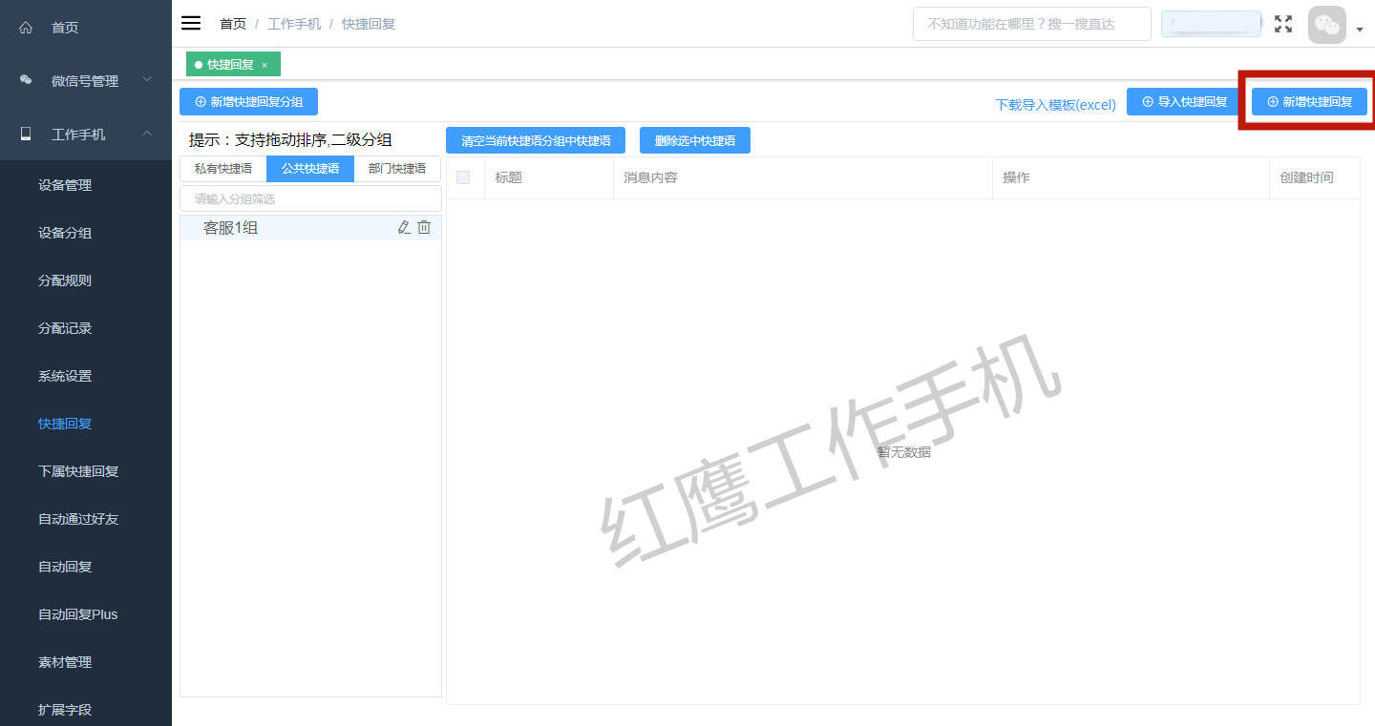The image size is (1375, 726).
Task: Click the phone icon beside 工作手机
Action: click(x=26, y=135)
